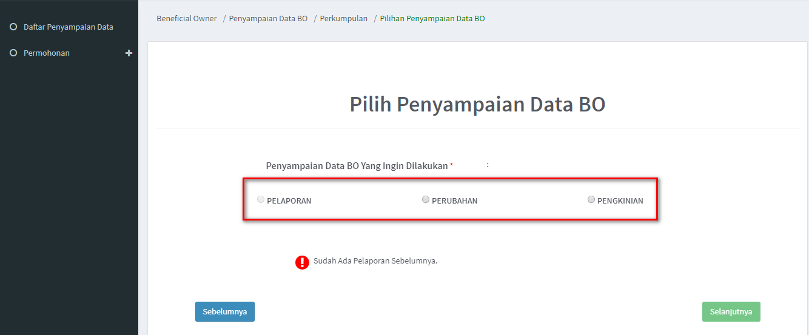Pick the PENGKINIAN radio button

tap(591, 199)
